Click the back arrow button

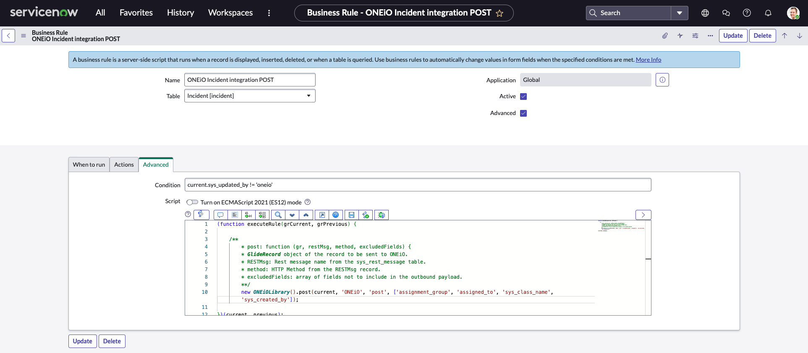pyautogui.click(x=8, y=36)
